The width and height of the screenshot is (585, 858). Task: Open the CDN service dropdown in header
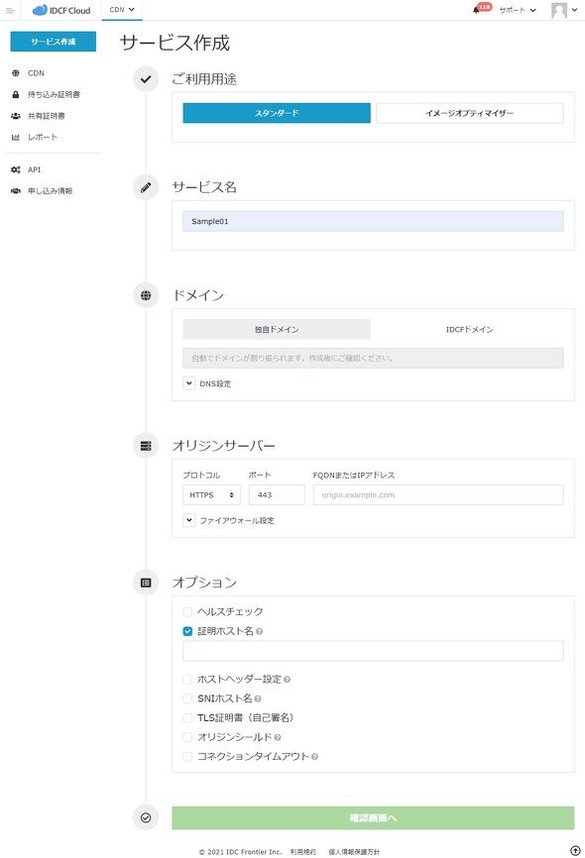tap(122, 10)
